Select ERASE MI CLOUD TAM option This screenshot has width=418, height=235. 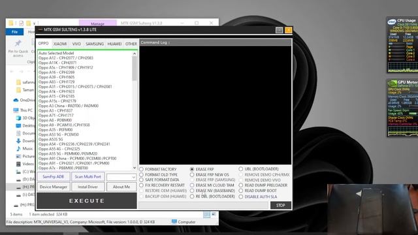[x=212, y=185]
